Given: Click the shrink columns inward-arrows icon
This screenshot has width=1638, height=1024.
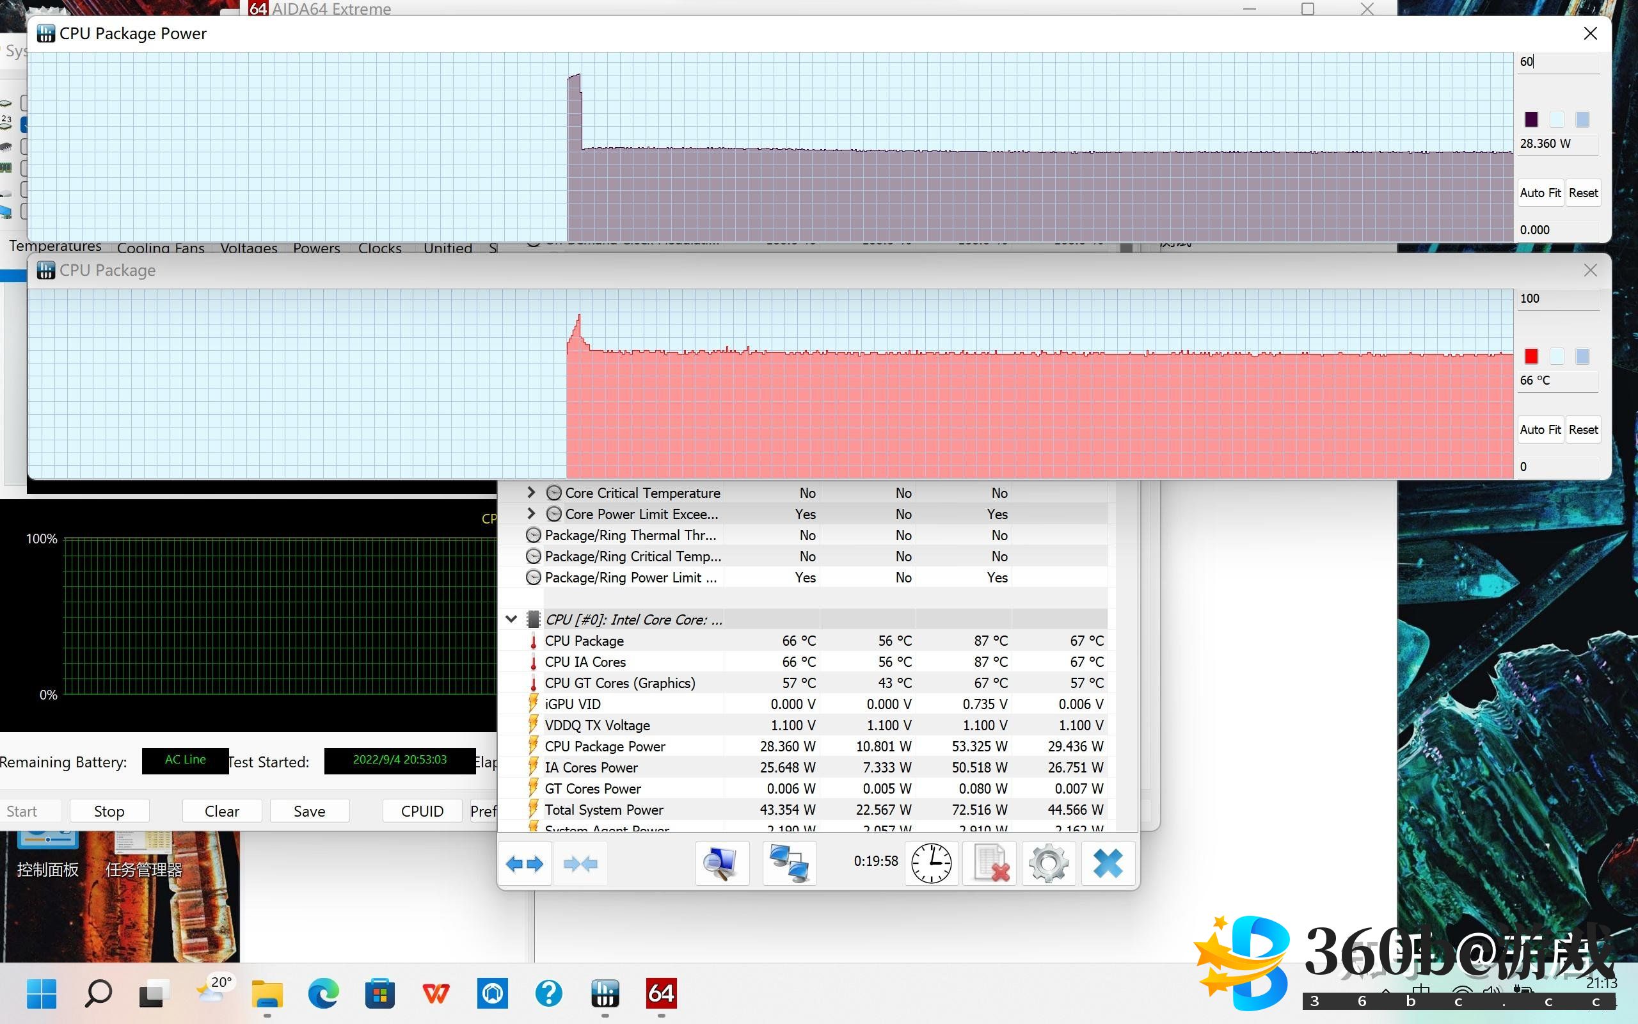Looking at the screenshot, I should click(x=581, y=863).
